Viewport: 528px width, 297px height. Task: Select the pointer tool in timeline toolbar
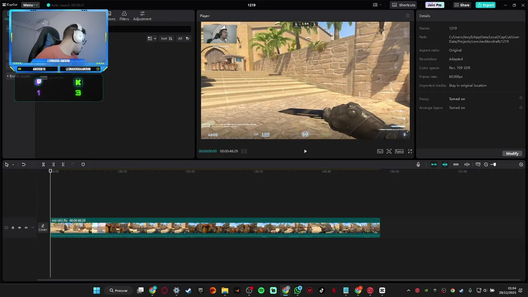[x=7, y=165]
